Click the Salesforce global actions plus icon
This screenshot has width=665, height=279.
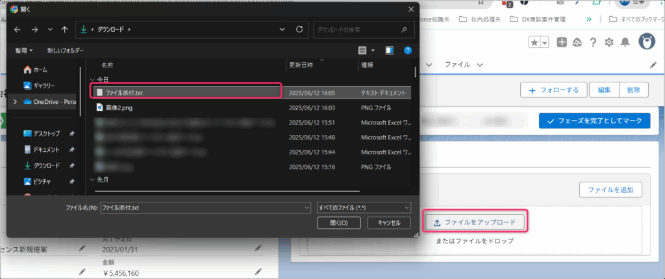pos(562,42)
